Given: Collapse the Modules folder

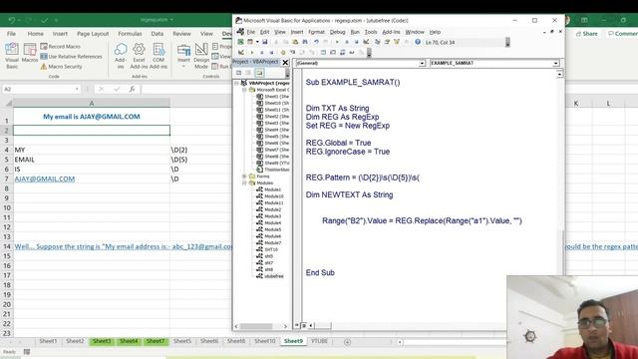Looking at the screenshot, I should pos(244,182).
